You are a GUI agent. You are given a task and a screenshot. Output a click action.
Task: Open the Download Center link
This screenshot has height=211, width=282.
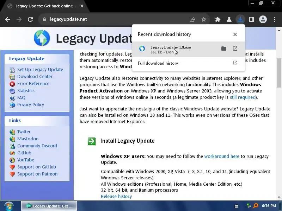pyautogui.click(x=35, y=76)
